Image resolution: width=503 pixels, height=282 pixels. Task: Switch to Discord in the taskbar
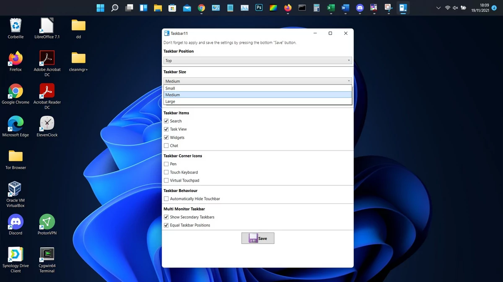360,8
